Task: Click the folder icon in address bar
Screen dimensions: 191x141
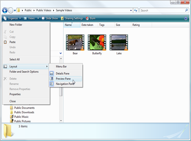Action: pos(18,10)
